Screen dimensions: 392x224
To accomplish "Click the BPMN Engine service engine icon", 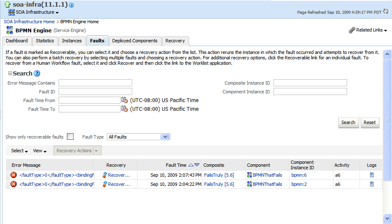I will pos(10,30).
